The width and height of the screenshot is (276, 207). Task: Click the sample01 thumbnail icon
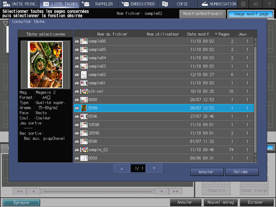(x=84, y=83)
